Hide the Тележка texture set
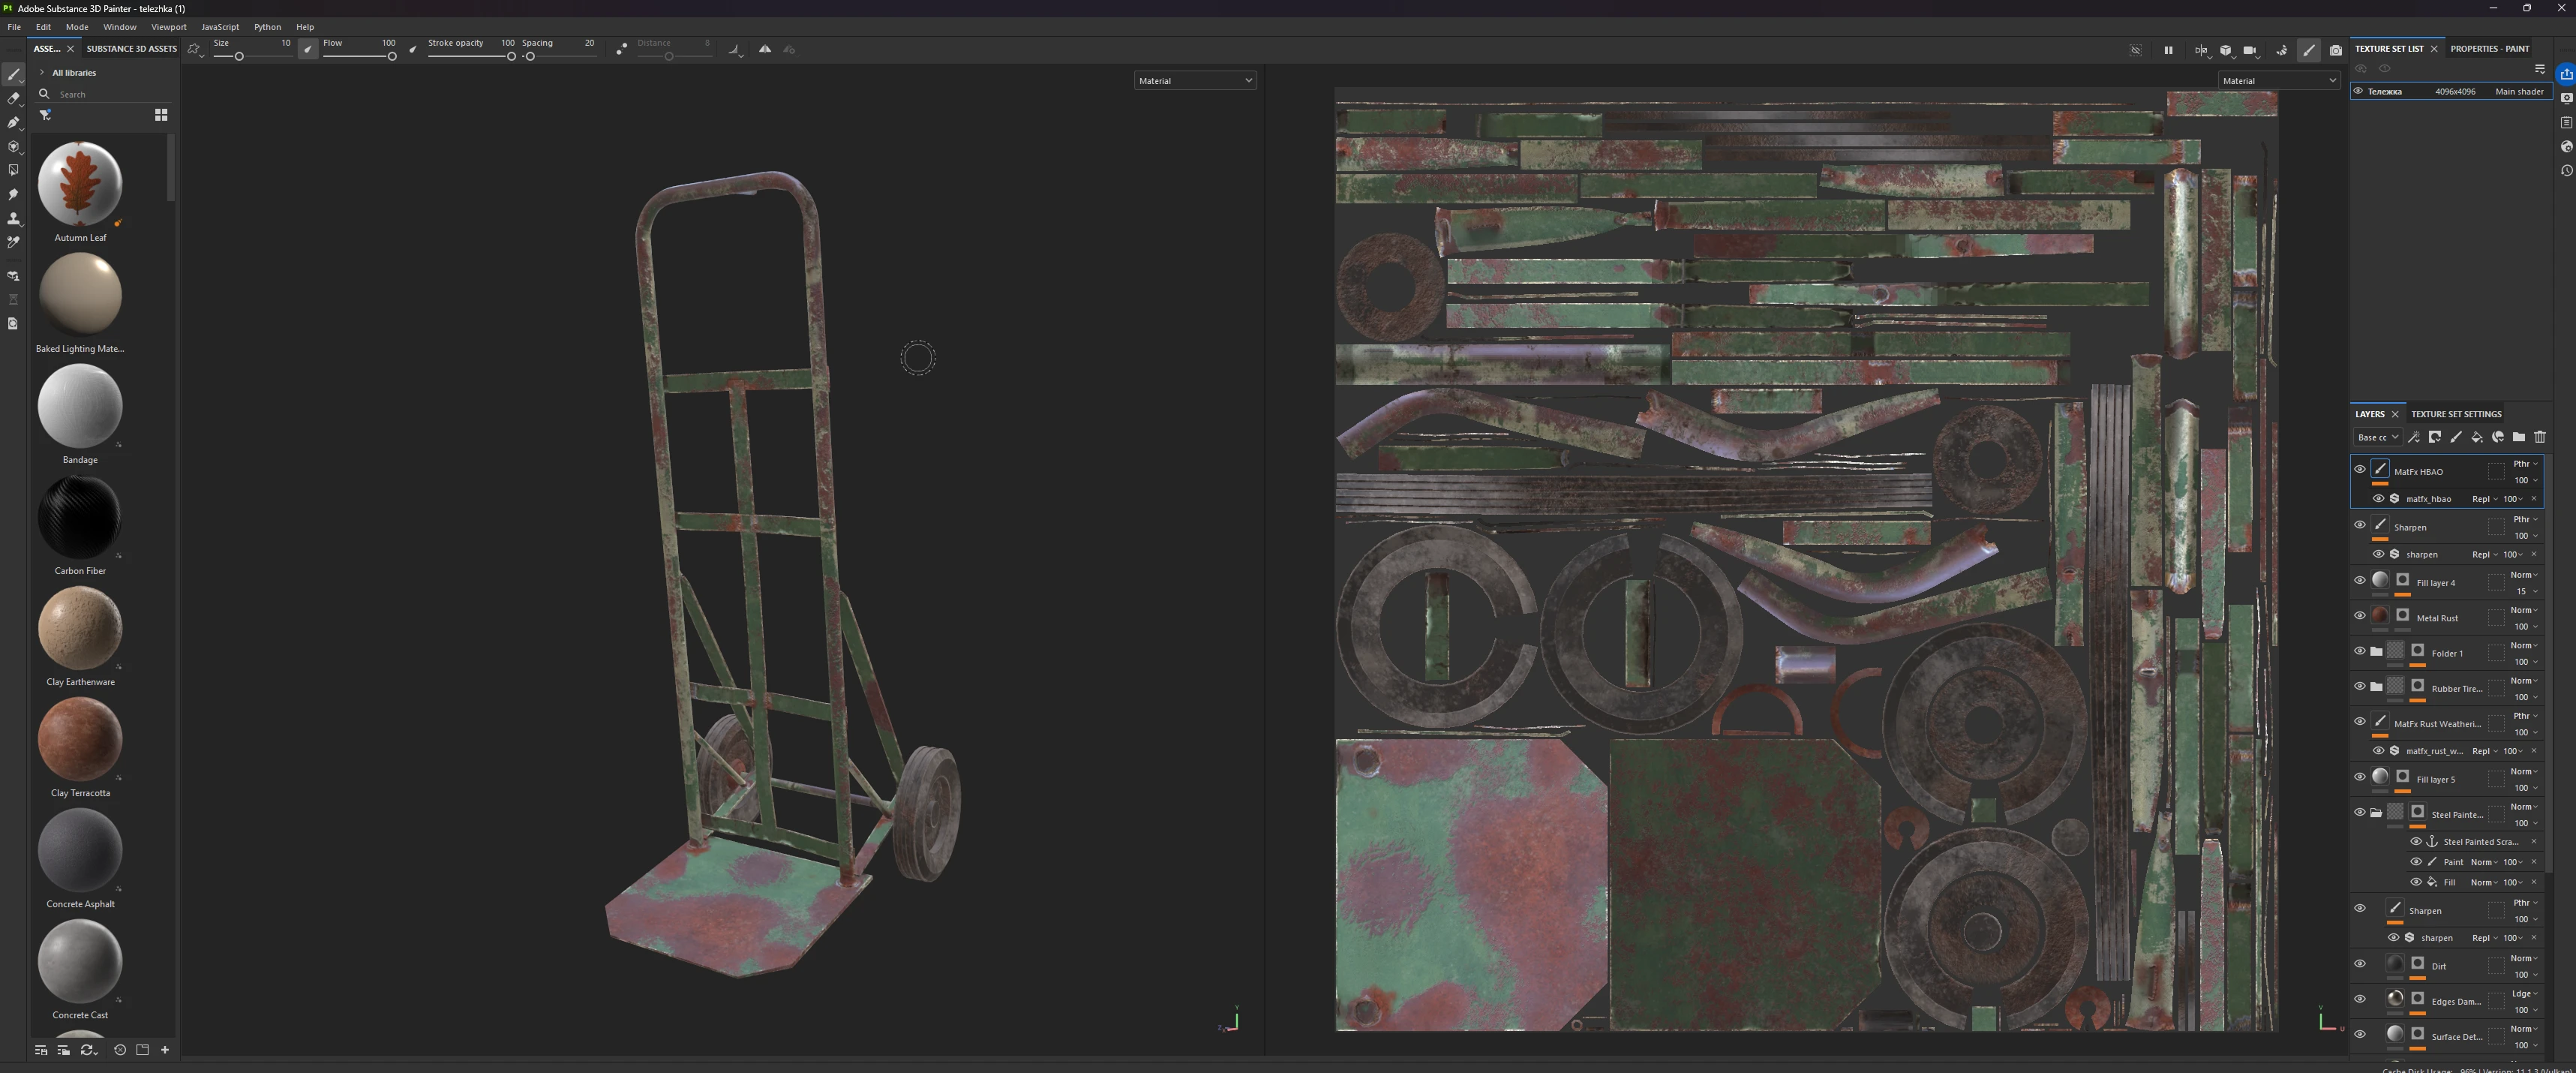Viewport: 2576px width, 1073px height. pos(2358,91)
